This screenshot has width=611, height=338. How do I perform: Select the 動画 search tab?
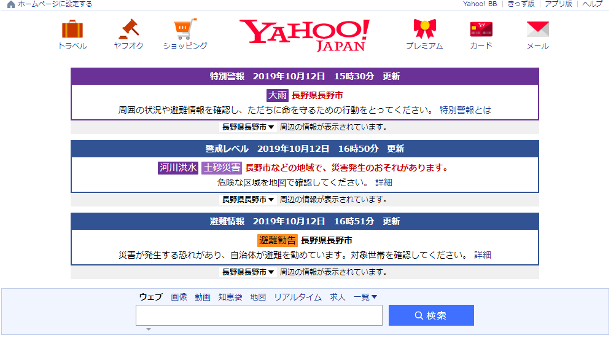203,297
